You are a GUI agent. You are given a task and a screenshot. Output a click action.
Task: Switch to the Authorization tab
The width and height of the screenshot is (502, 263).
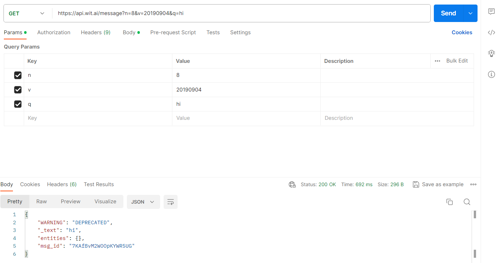coord(54,32)
